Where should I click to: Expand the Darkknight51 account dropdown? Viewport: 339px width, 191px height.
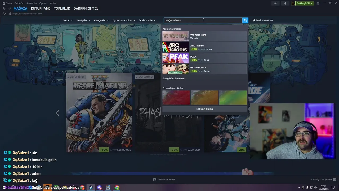point(305,3)
